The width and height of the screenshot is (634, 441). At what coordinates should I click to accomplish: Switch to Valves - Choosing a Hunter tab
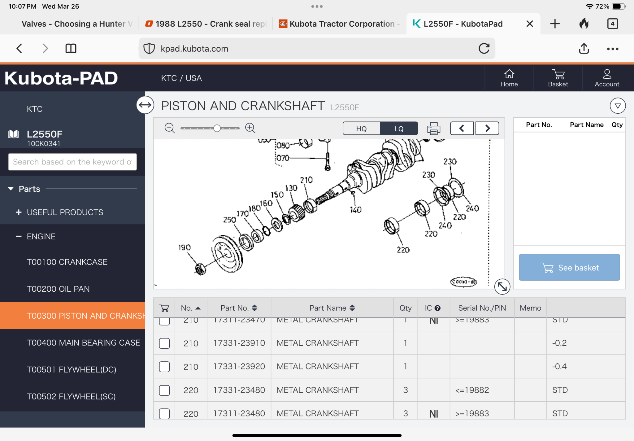click(x=77, y=24)
